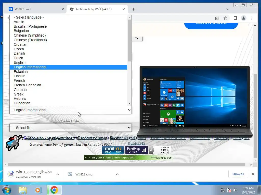Pick Danish language option
261x195 pixels.
pyautogui.click(x=68, y=53)
